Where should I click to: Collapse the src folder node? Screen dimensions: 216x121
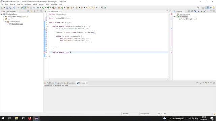(x=4, y=19)
